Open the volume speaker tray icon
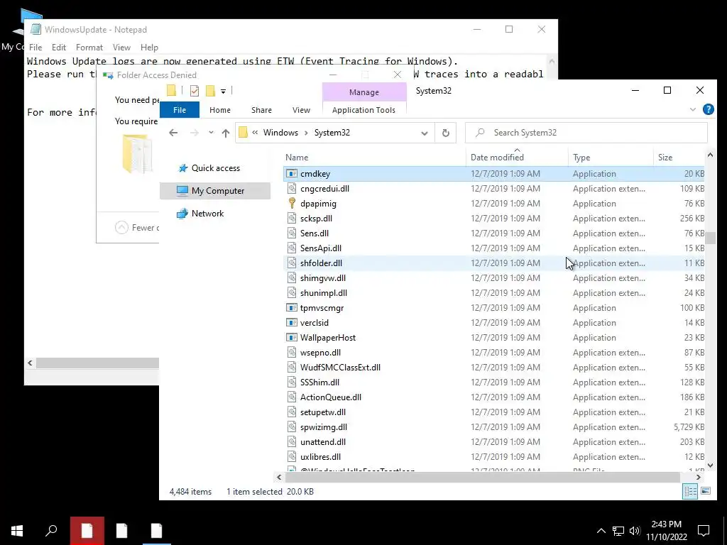 (x=635, y=531)
